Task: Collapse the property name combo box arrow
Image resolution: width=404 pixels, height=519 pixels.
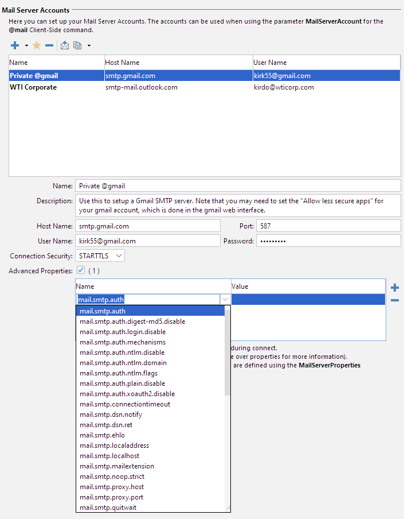Action: click(225, 299)
